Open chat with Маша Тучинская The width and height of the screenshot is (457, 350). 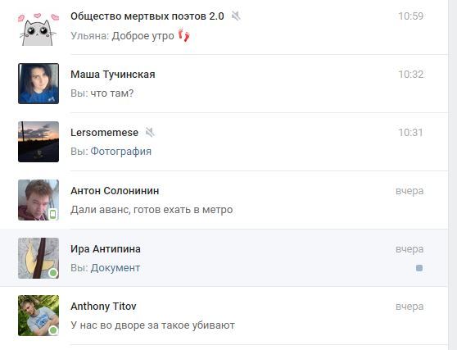[x=224, y=84]
